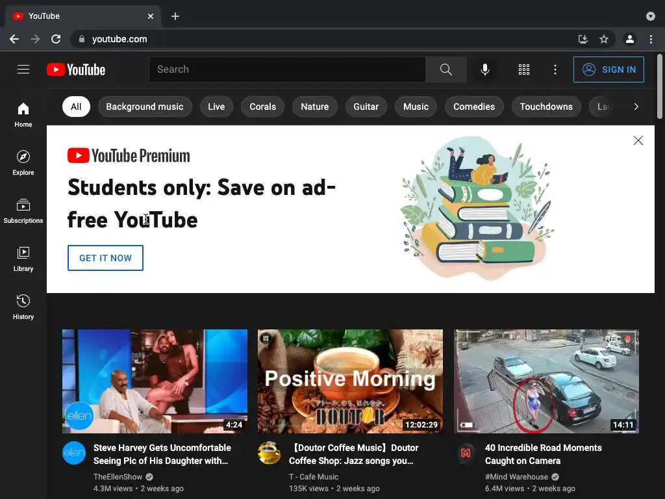
Task: Dismiss the YouTube Premium banner
Action: 638,140
